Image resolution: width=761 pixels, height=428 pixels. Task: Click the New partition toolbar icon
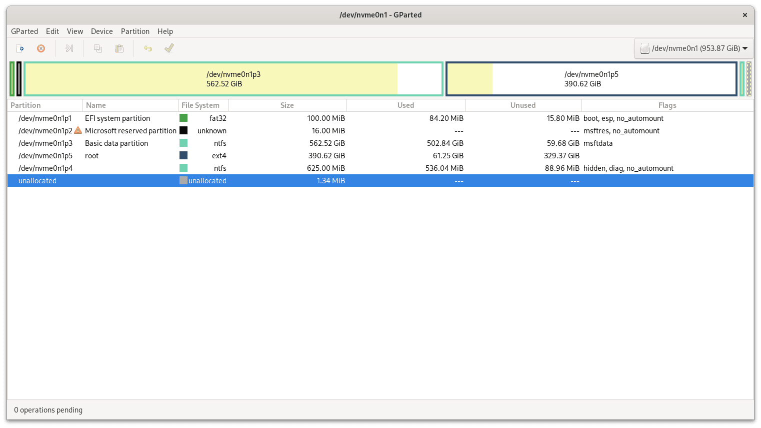(x=20, y=48)
